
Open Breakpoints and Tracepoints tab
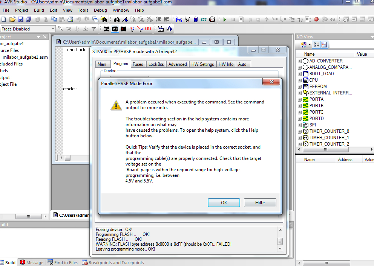pyautogui.click(x=113, y=263)
